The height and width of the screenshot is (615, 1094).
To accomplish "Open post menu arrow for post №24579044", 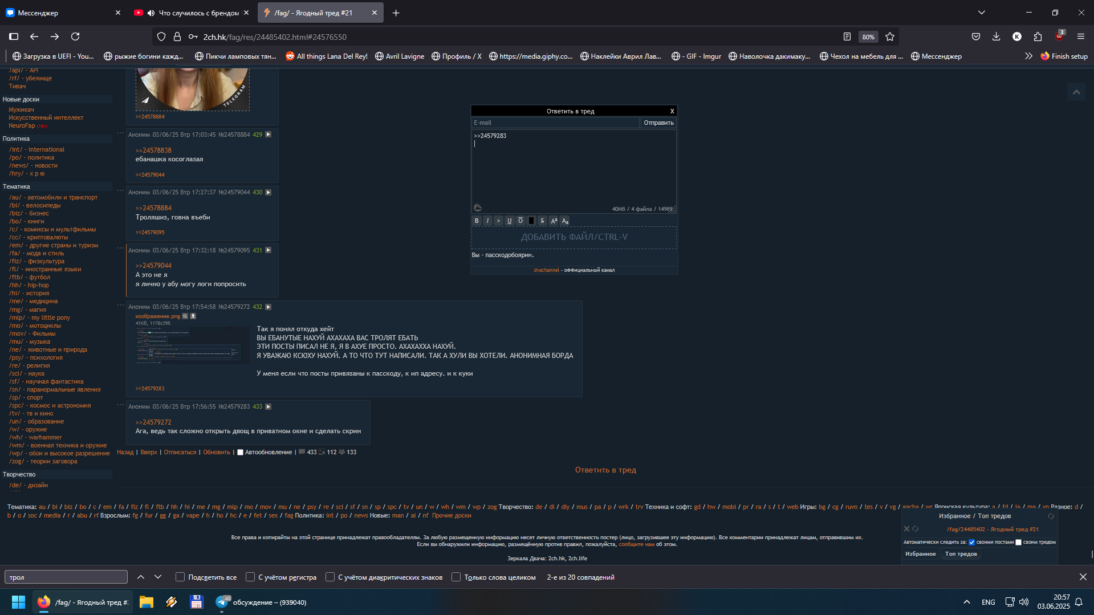I will (x=269, y=192).
